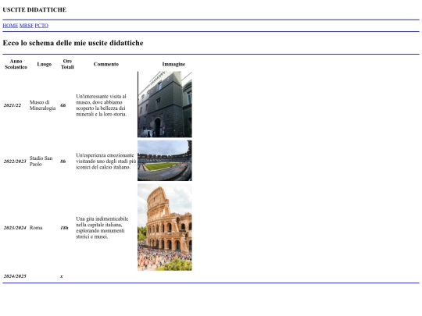Select the '2021/22' year cell
This screenshot has height=316, width=422.
coord(13,105)
